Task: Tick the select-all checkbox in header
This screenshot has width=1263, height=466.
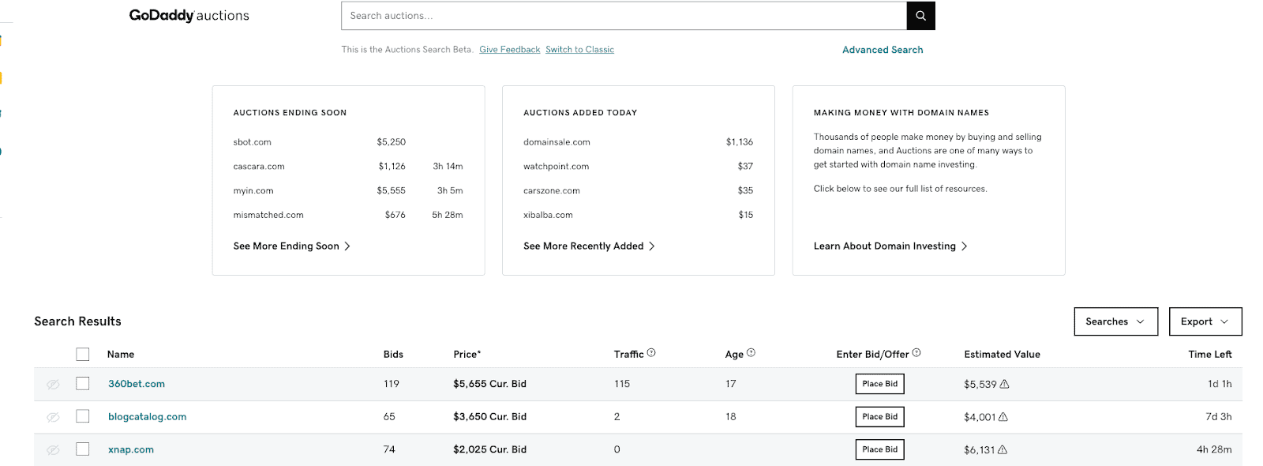Action: pos(83,355)
